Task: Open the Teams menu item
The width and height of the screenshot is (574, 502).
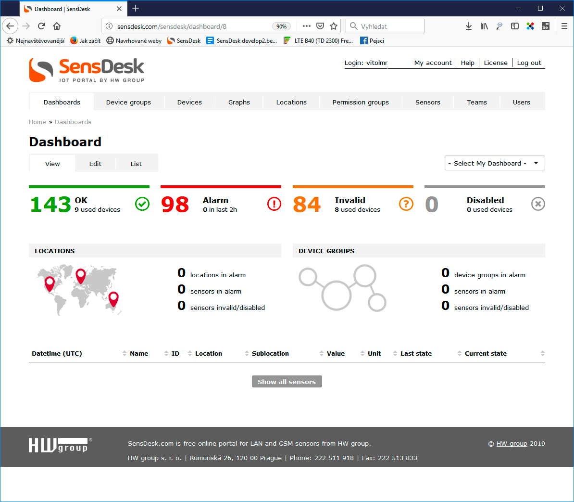Action: coord(476,102)
